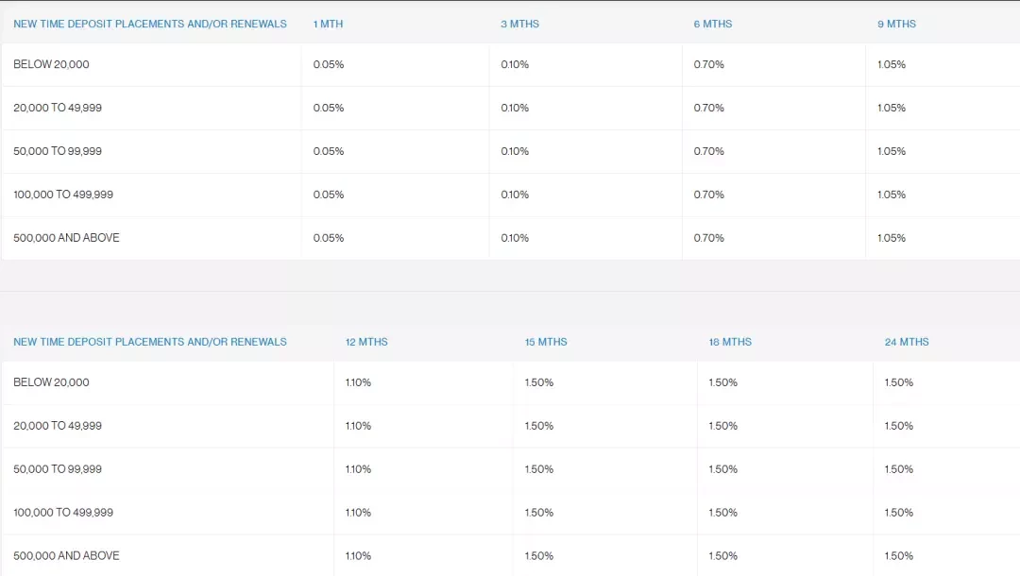Click the 6 MTHS rate for 20,000 TO 49,999
This screenshot has height=576, width=1020.
coord(708,108)
